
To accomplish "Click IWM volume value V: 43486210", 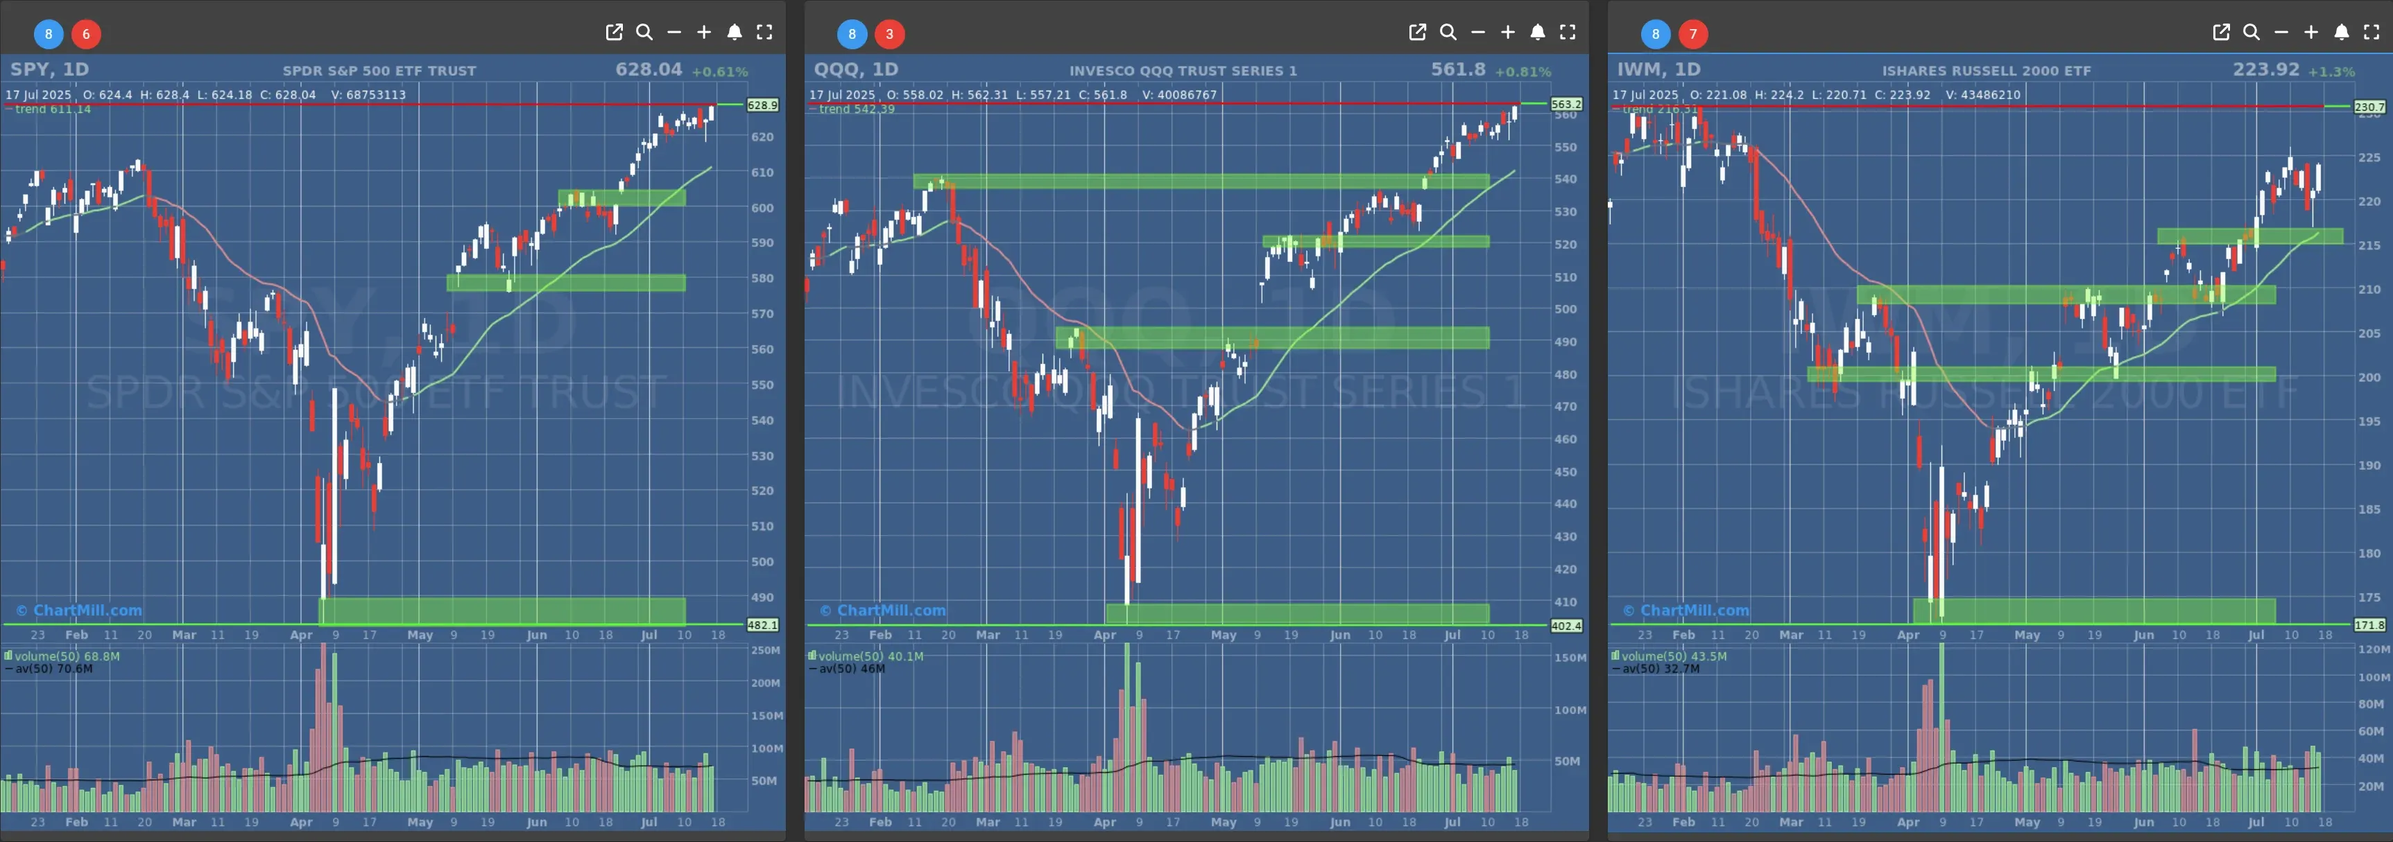I will (1983, 95).
